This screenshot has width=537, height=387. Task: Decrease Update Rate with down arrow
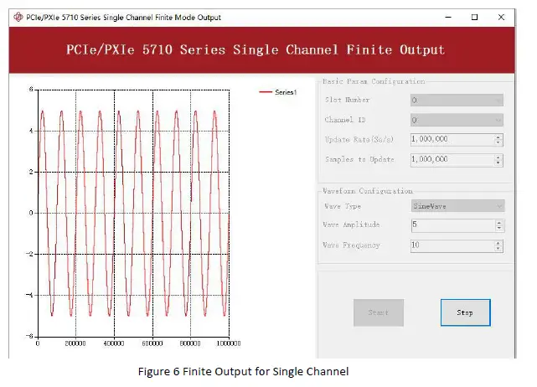(x=498, y=142)
